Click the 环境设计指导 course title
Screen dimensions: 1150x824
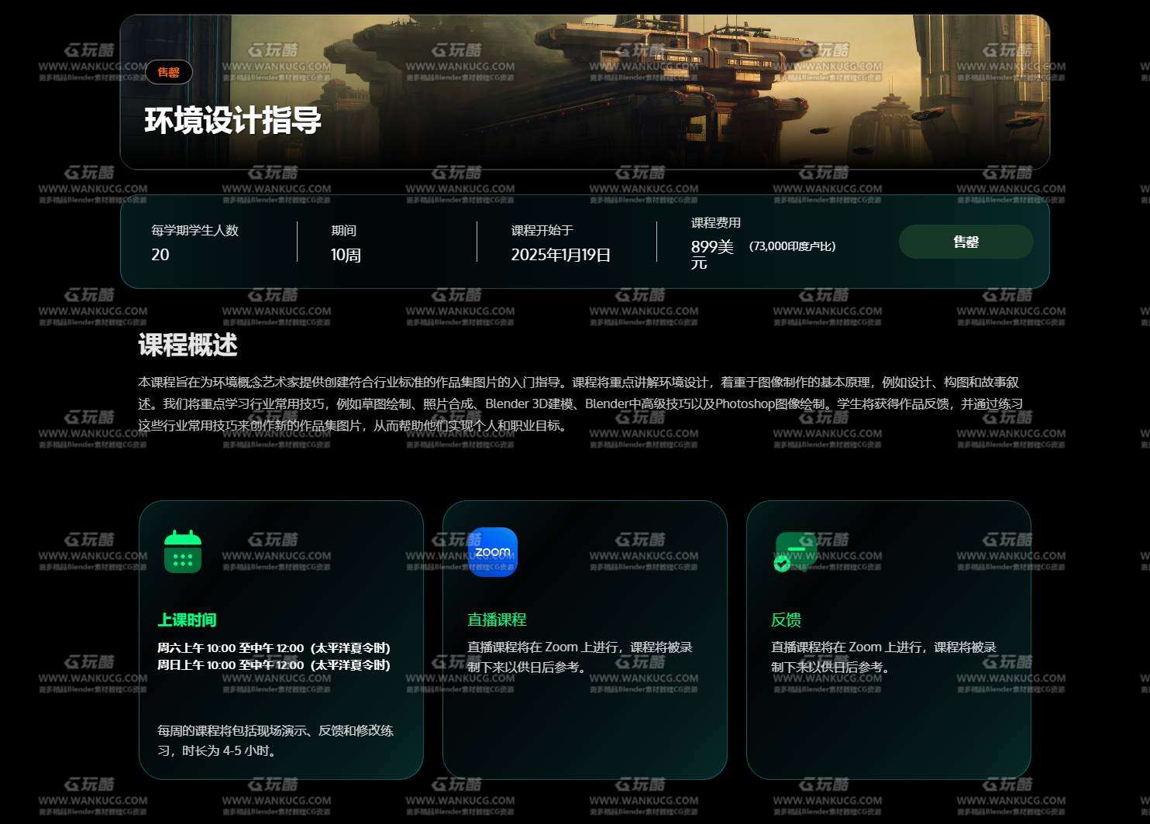click(232, 121)
